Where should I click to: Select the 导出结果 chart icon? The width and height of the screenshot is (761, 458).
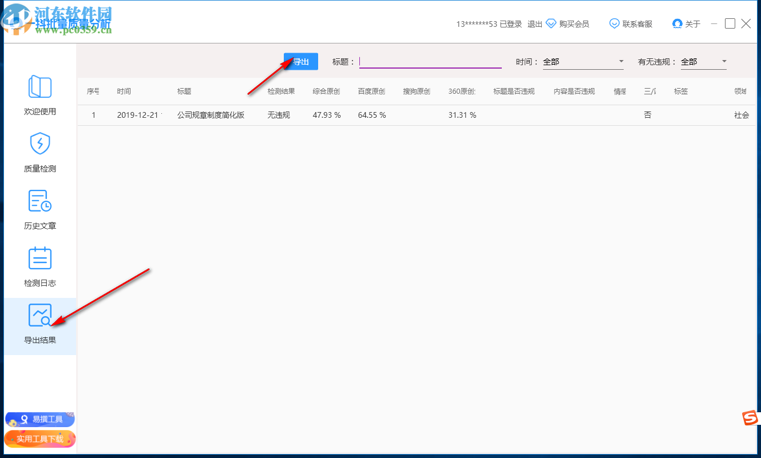point(39,314)
